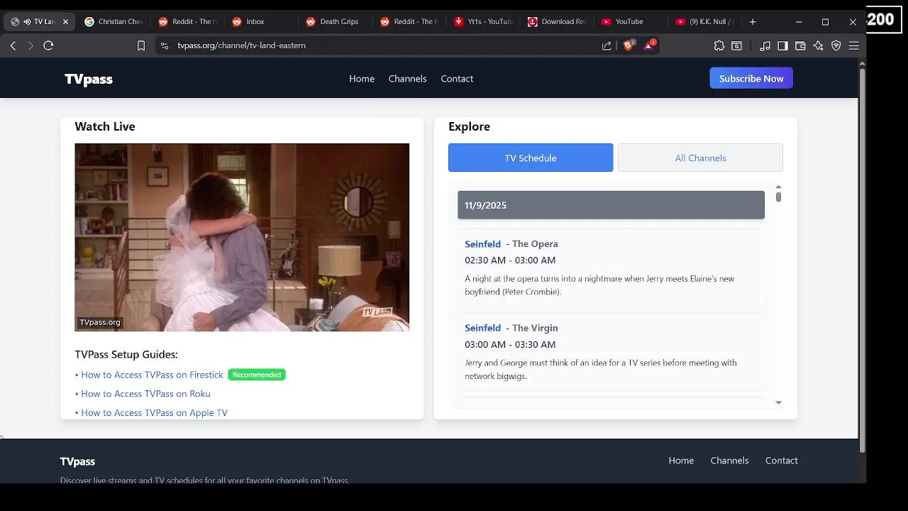Reload the tvpass.org page
This screenshot has width=908, height=511.
pyautogui.click(x=48, y=45)
